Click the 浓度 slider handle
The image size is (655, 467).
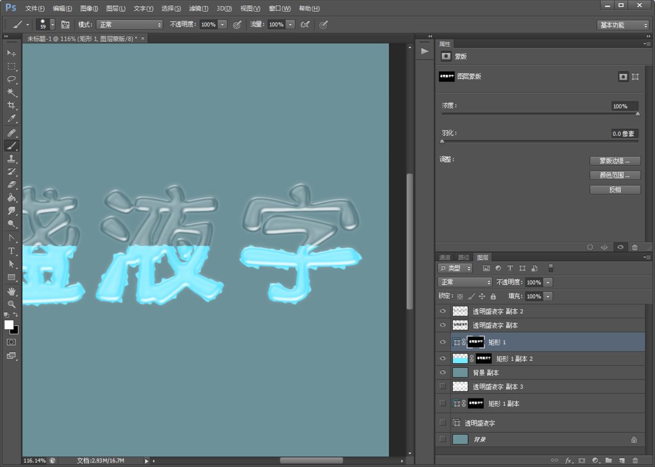click(x=638, y=113)
